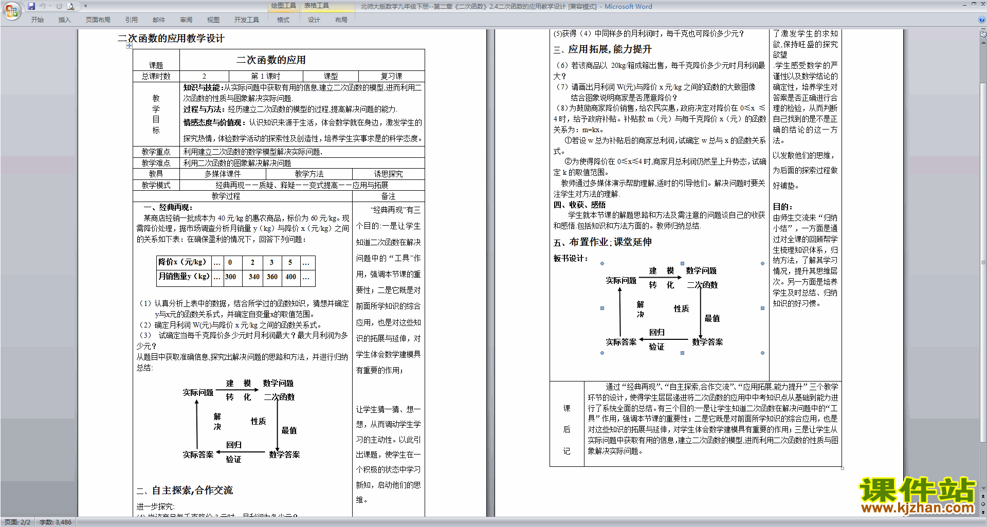Image resolution: width=987 pixels, height=527 pixels.
Task: Click the heading 五、布置作业,课堂延伸
Action: [602, 242]
